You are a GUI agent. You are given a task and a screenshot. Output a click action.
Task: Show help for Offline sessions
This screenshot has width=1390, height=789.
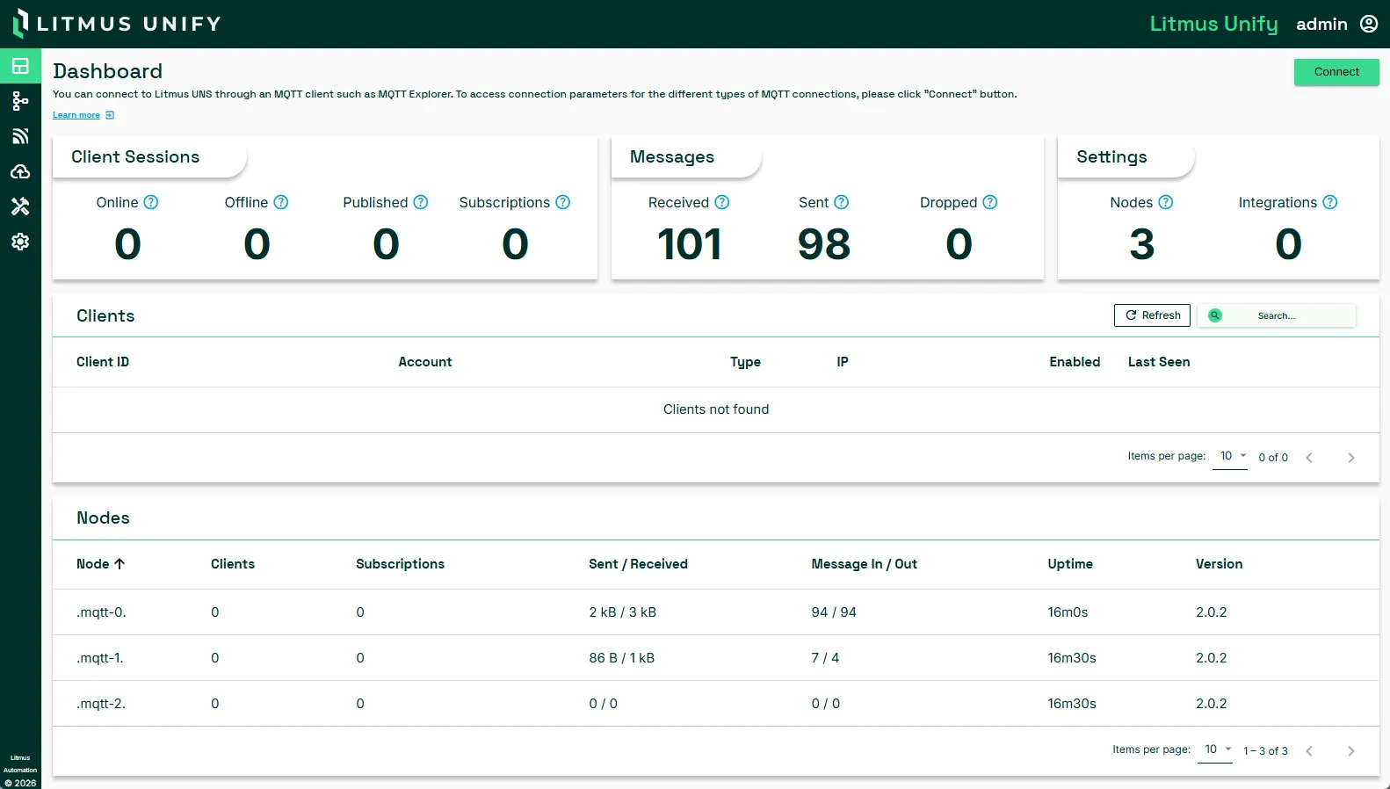click(x=281, y=202)
